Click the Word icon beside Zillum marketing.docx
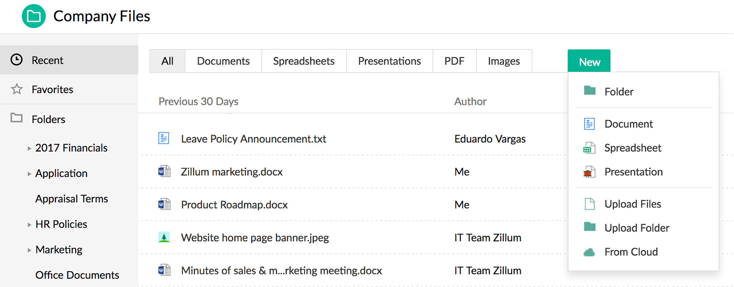This screenshot has height=287, width=734. click(164, 171)
